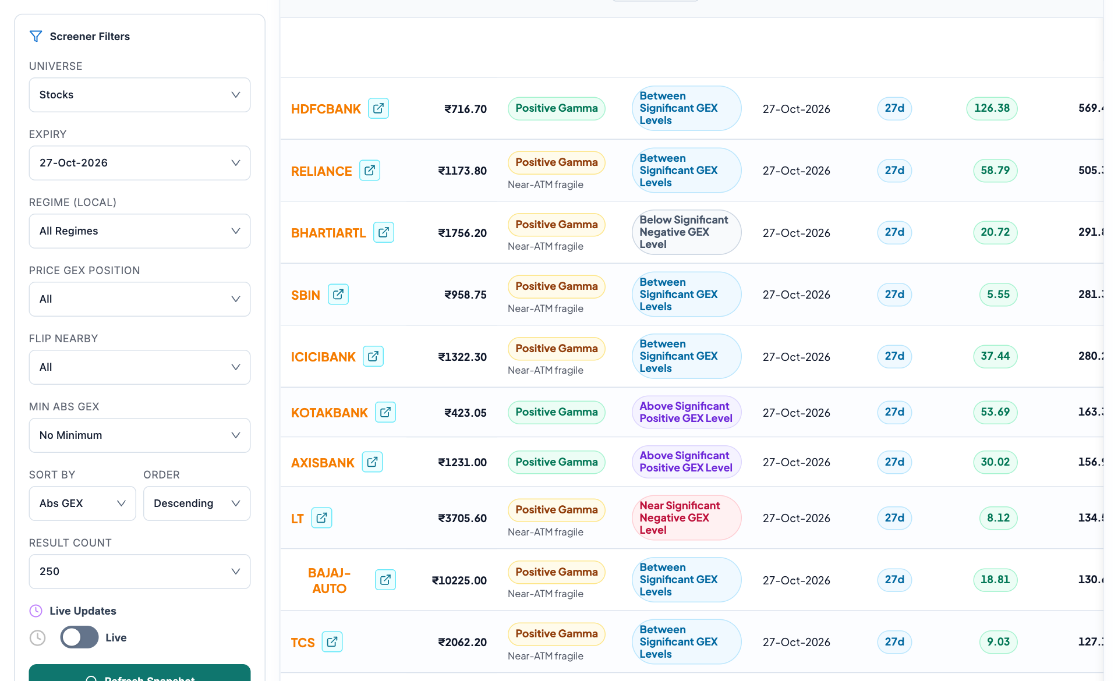
Task: Open HDFCBANK external link icon
Action: tap(378, 108)
